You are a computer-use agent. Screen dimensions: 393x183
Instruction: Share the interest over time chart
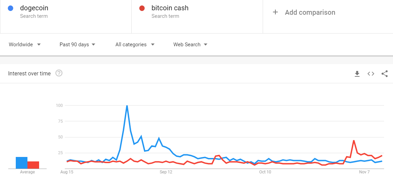tap(384, 74)
